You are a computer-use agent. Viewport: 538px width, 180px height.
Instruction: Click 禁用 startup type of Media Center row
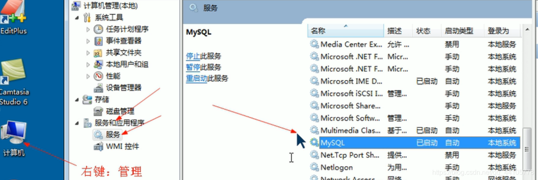[452, 44]
